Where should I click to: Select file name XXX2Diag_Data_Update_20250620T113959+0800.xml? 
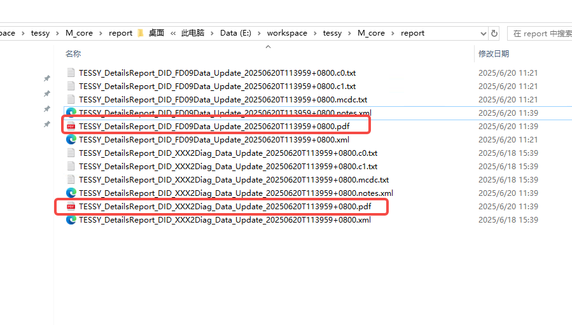click(x=225, y=219)
